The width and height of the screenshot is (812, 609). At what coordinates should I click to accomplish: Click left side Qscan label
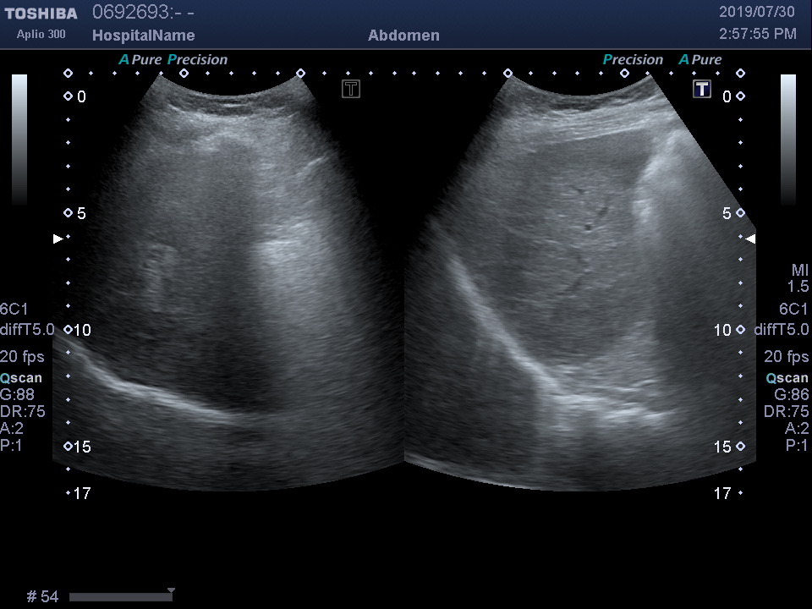click(x=20, y=378)
